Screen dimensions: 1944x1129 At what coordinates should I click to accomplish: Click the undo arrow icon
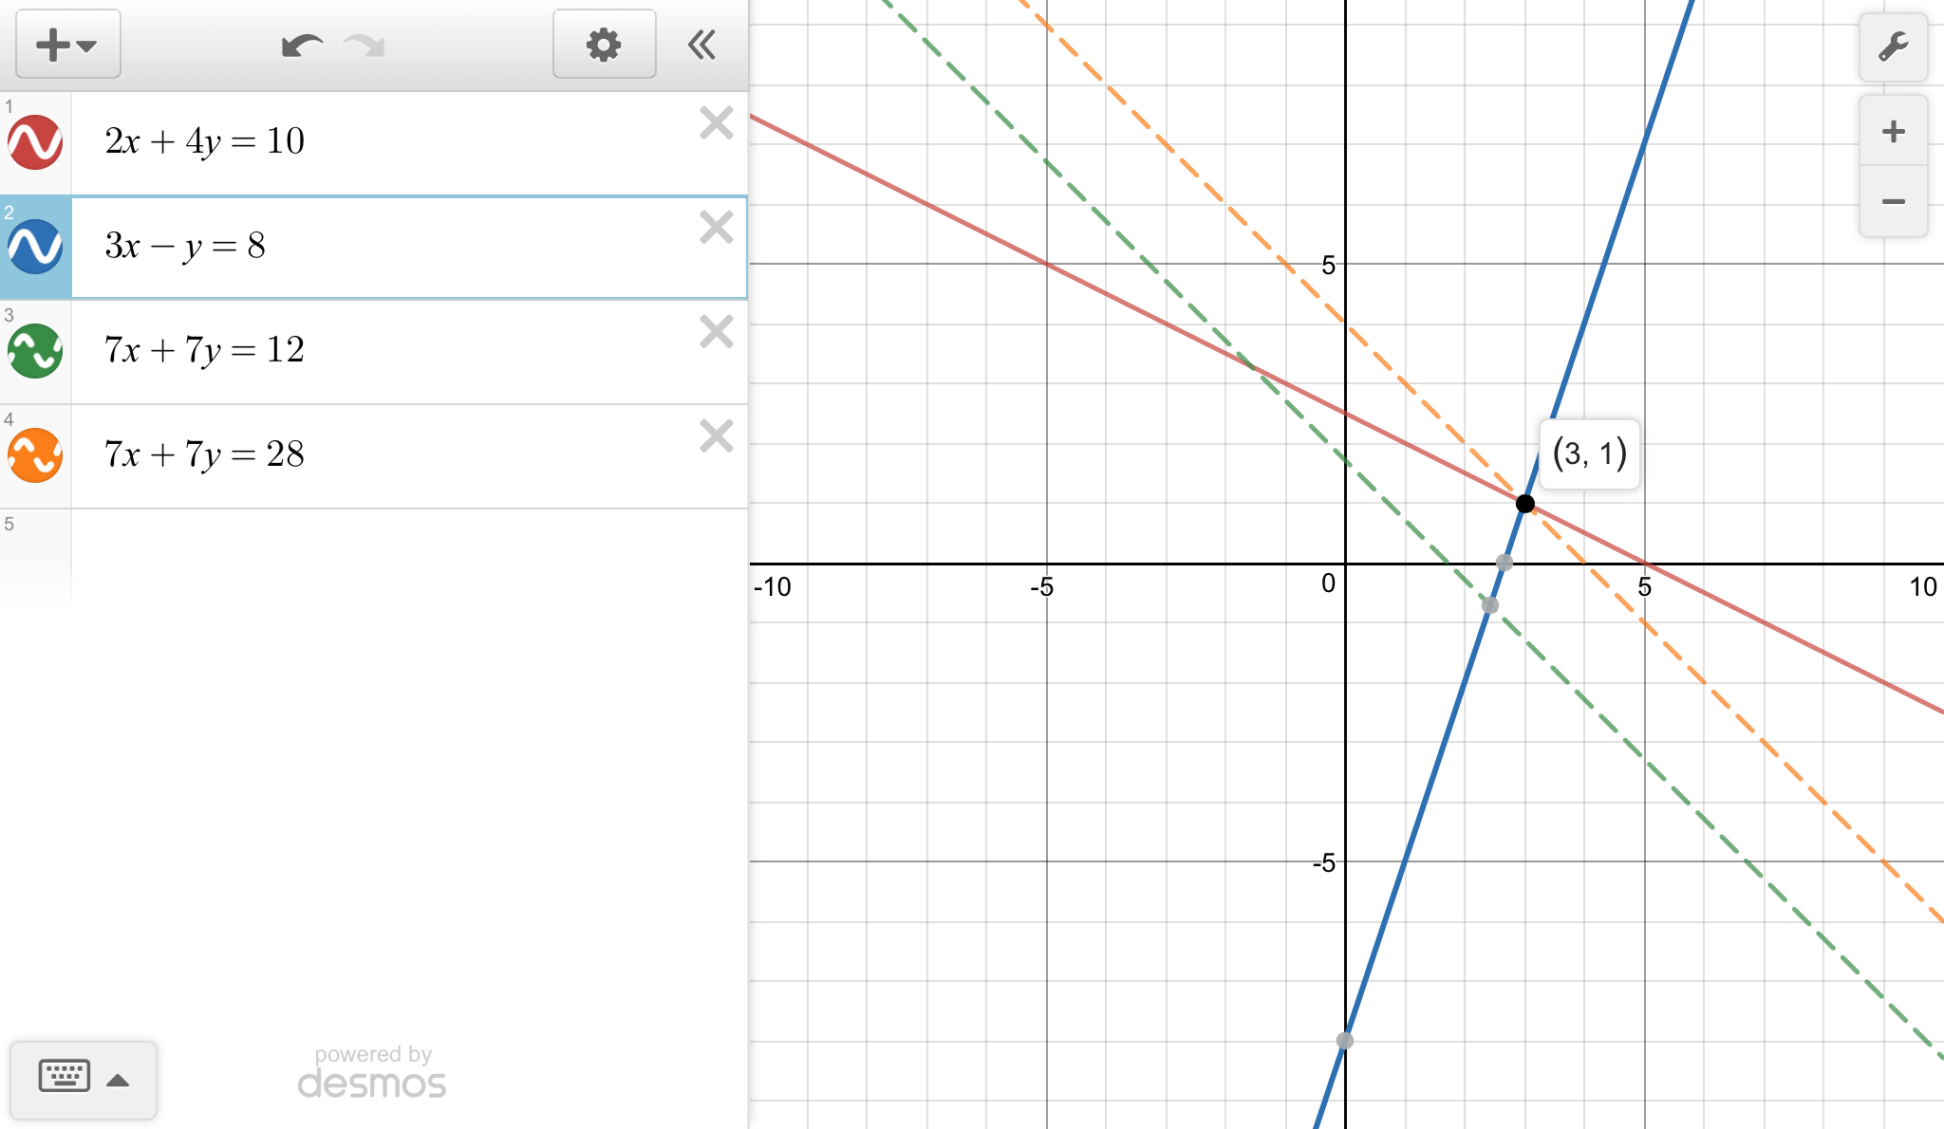[302, 45]
